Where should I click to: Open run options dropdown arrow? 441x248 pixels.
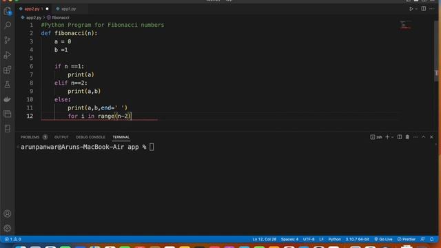(416, 9)
